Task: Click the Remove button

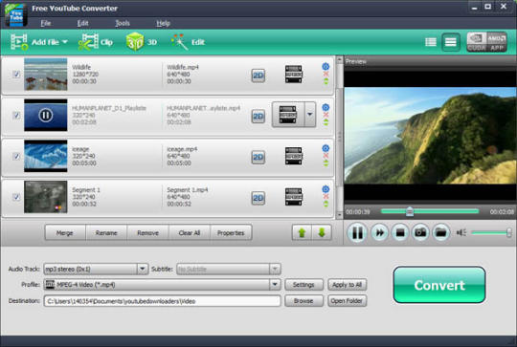Action: point(147,233)
